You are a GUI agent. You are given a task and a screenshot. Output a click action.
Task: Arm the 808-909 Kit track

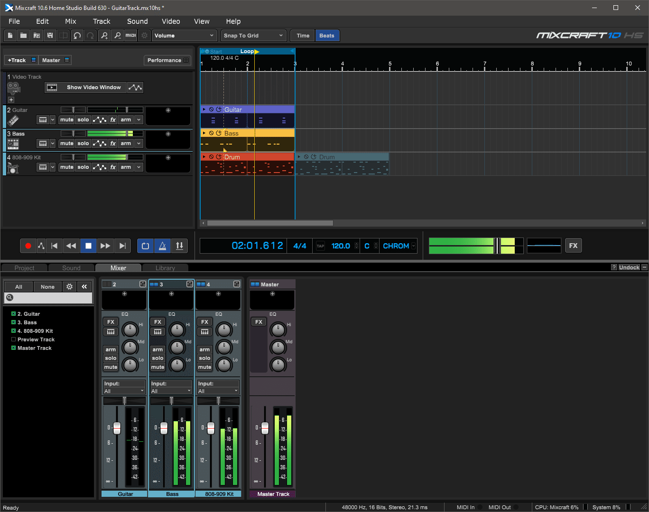(x=126, y=167)
